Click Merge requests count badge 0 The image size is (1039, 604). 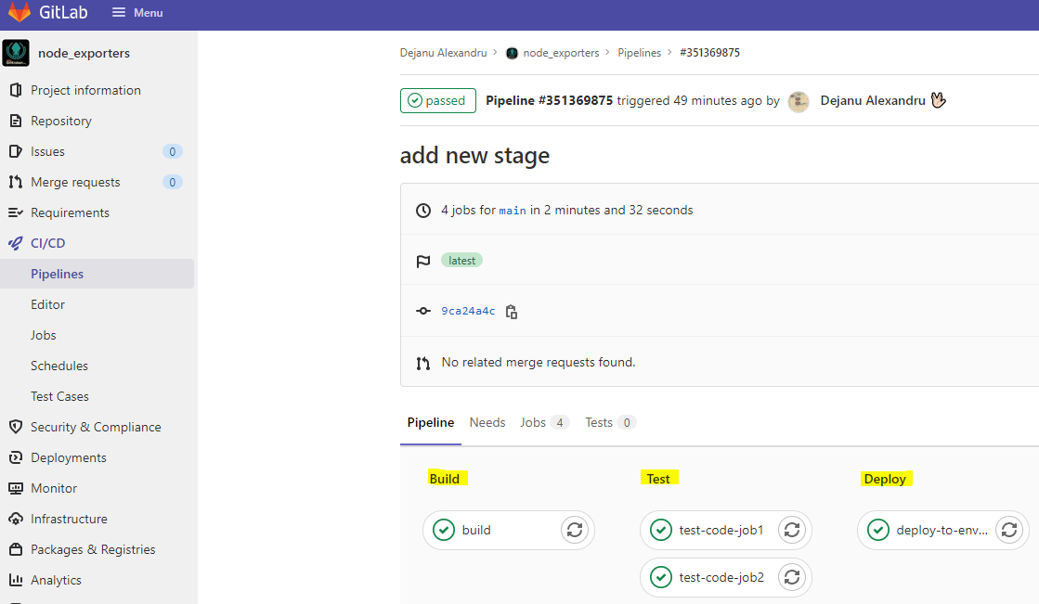(173, 182)
